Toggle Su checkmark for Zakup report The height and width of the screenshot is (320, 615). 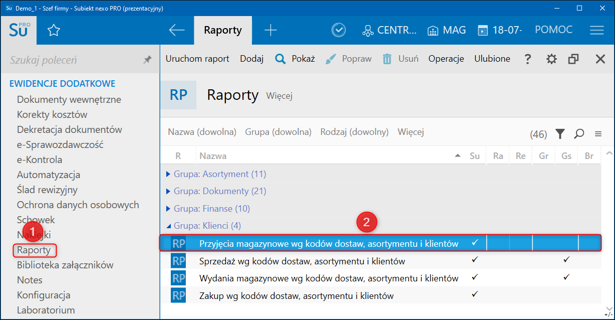click(x=475, y=294)
